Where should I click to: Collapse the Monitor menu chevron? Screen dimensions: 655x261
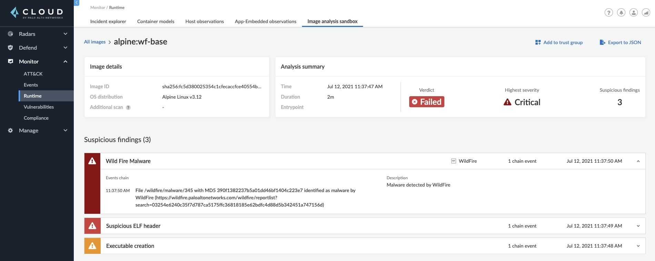(x=65, y=61)
